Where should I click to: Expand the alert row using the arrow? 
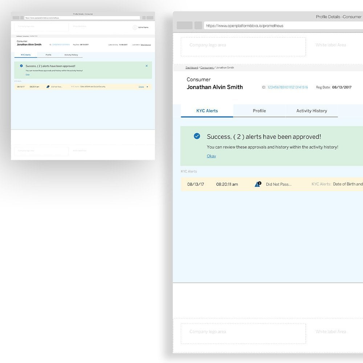147,87
